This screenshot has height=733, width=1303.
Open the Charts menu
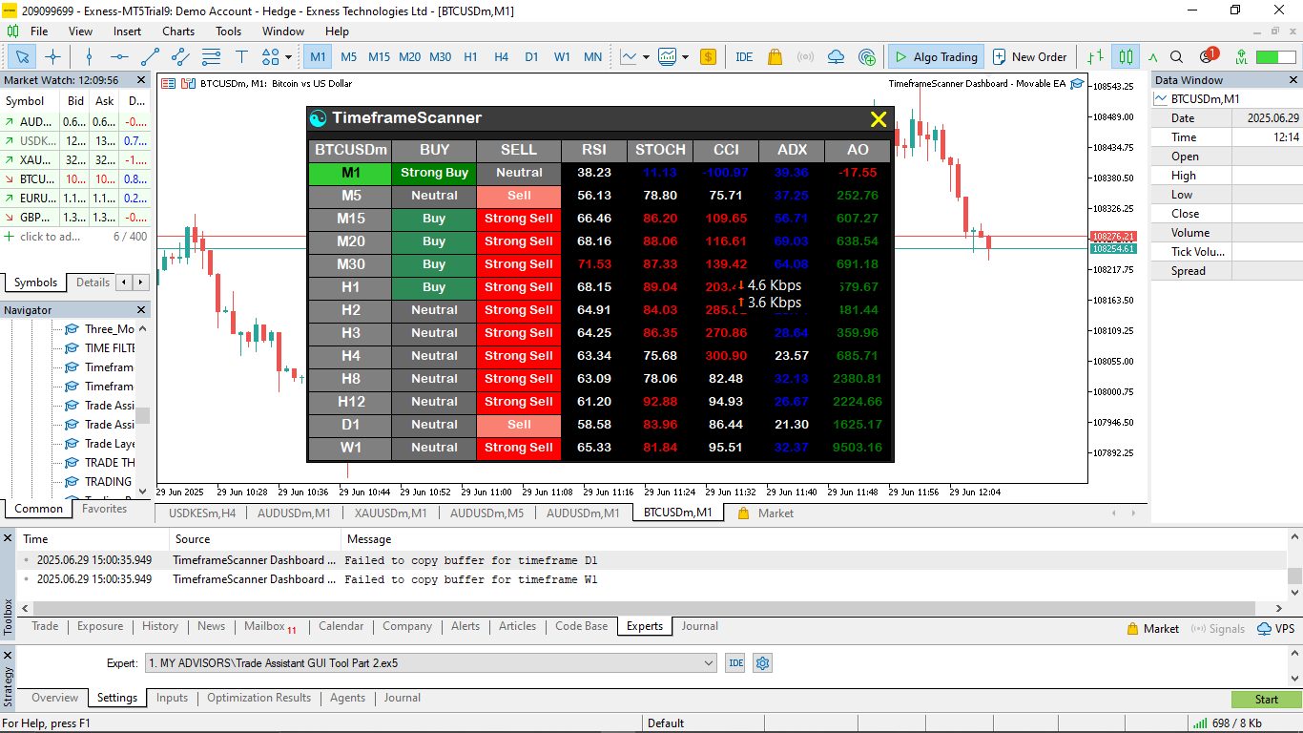178,31
